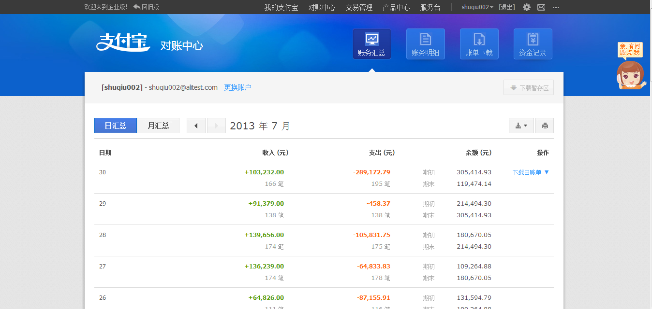
Task: Click the 日期 column header
Action: pos(105,153)
